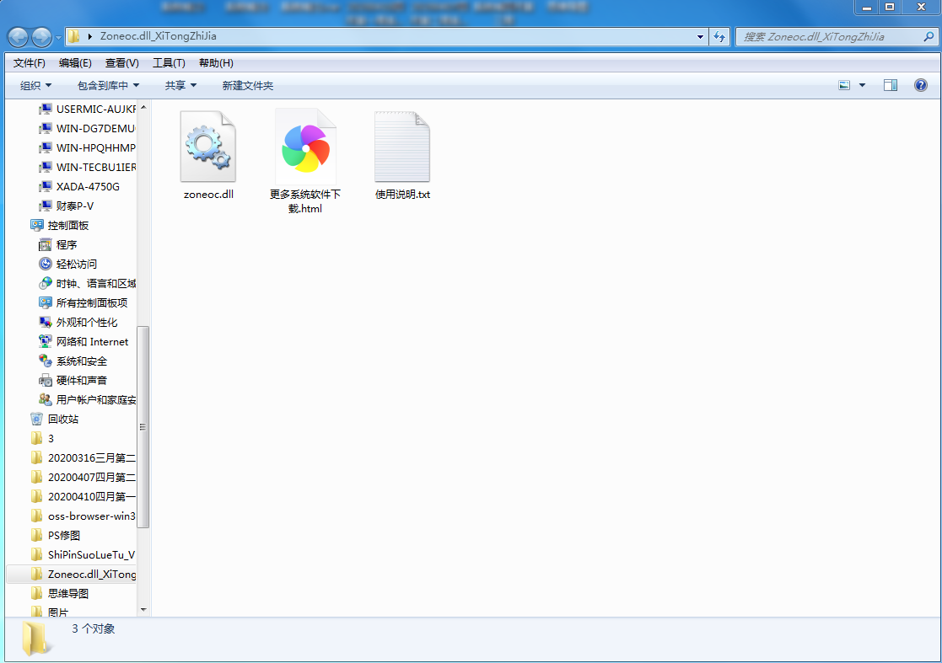Screen dimensions: 942x663
Task: Open the 共享 dropdown
Action: 180,86
